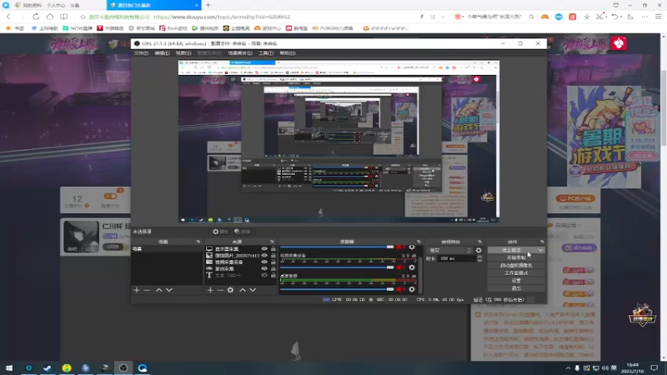
Task: Pop out the 场景 dock panel icon
Action: click(198, 242)
